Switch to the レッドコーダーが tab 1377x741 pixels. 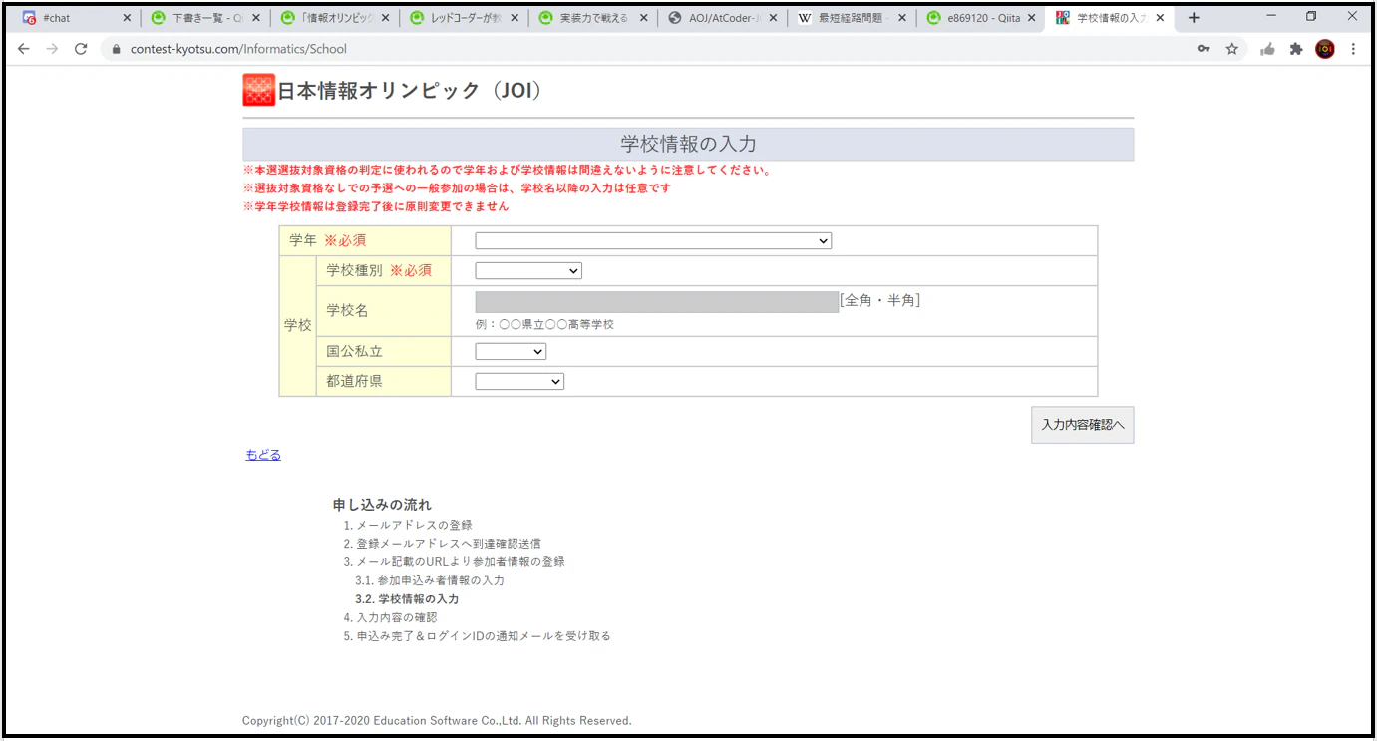(x=463, y=18)
